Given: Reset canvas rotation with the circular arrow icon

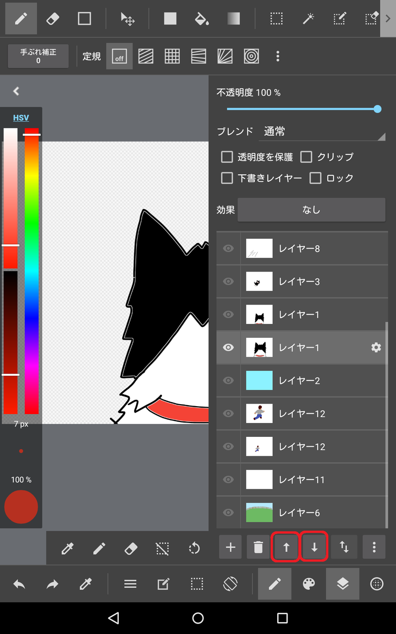Looking at the screenshot, I should (194, 548).
